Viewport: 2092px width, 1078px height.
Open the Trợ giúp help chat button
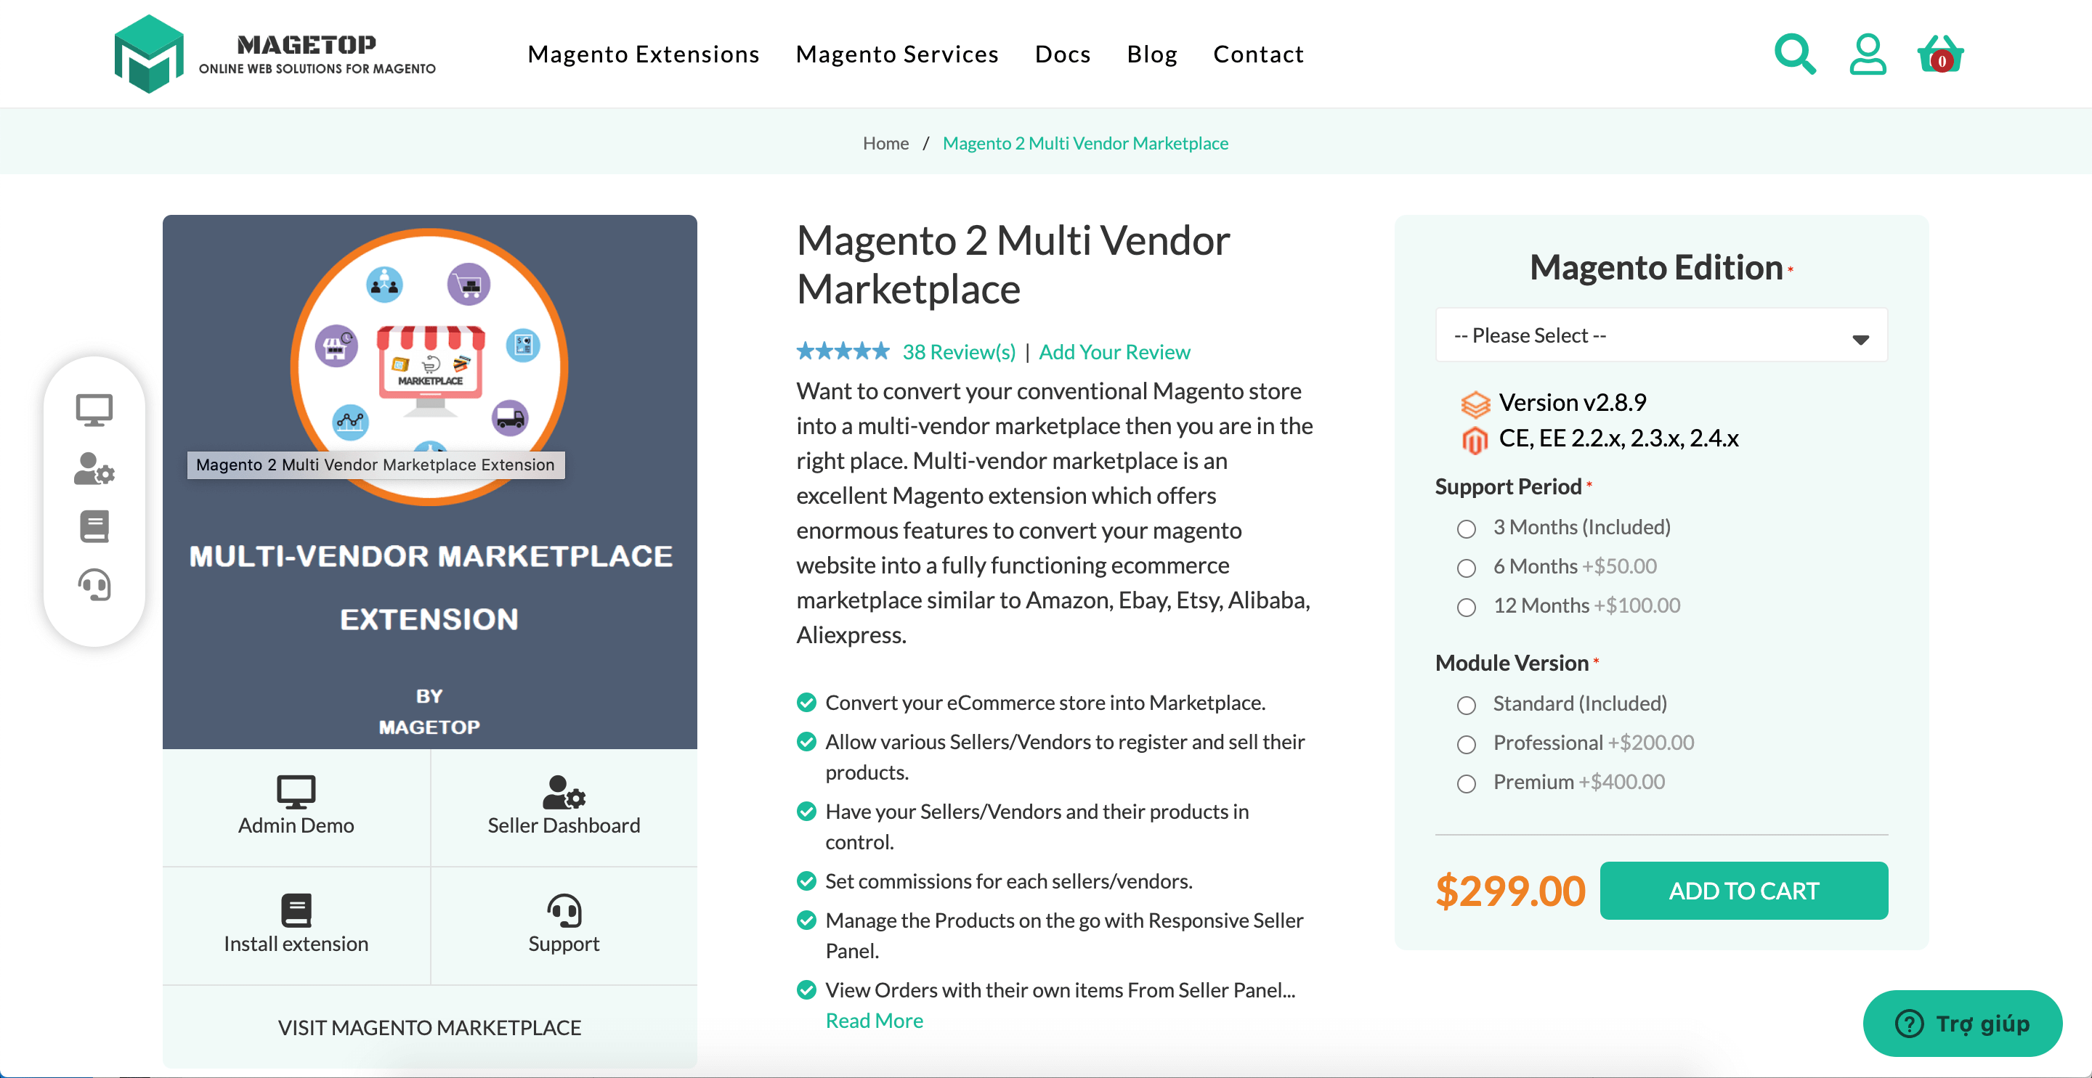(1962, 1023)
